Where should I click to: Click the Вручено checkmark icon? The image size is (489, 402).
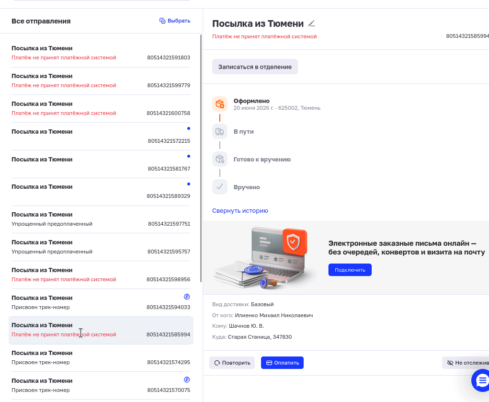point(220,187)
